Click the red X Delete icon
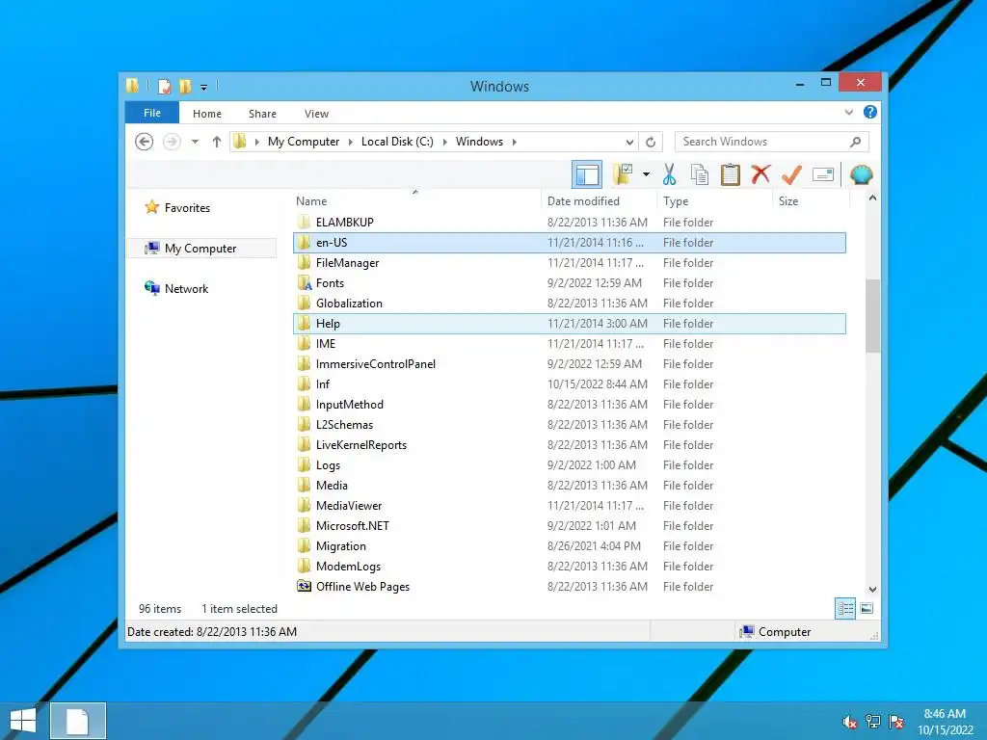 tap(761, 174)
